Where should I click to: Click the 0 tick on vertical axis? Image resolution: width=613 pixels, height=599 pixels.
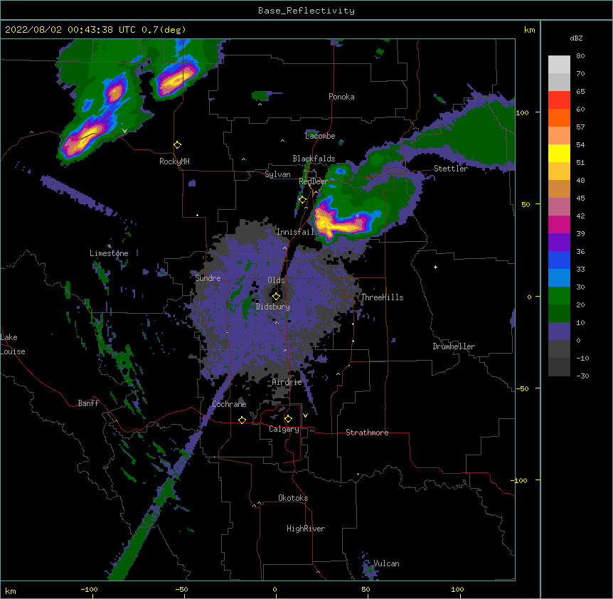tap(529, 297)
